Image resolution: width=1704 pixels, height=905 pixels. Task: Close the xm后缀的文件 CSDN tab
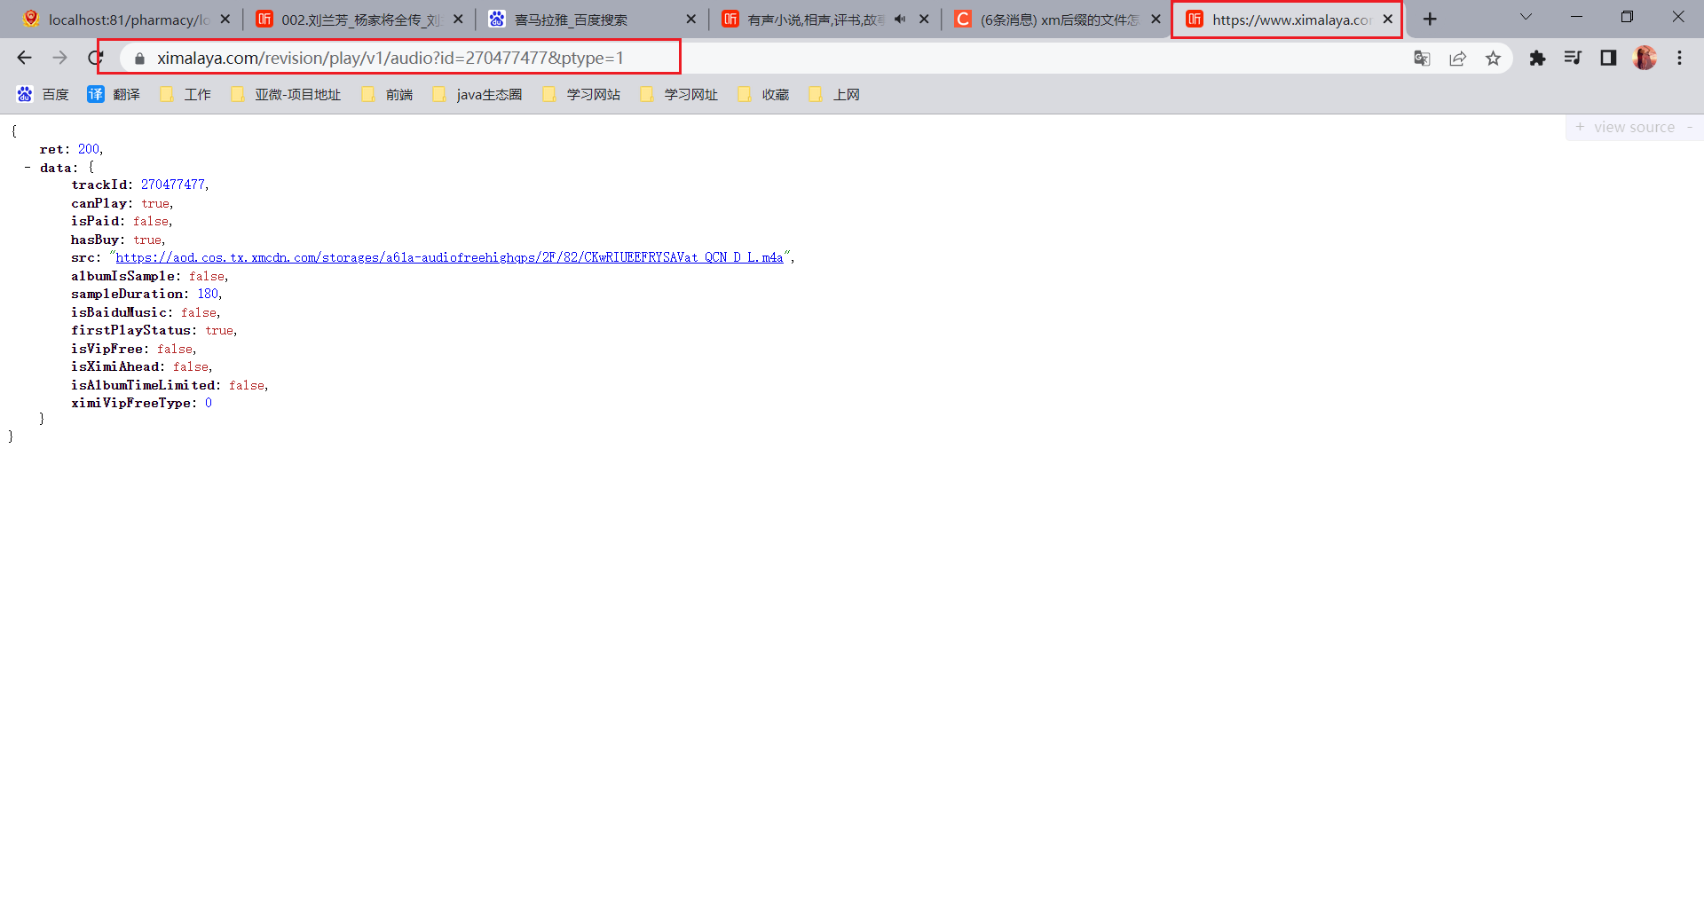pyautogui.click(x=1156, y=19)
